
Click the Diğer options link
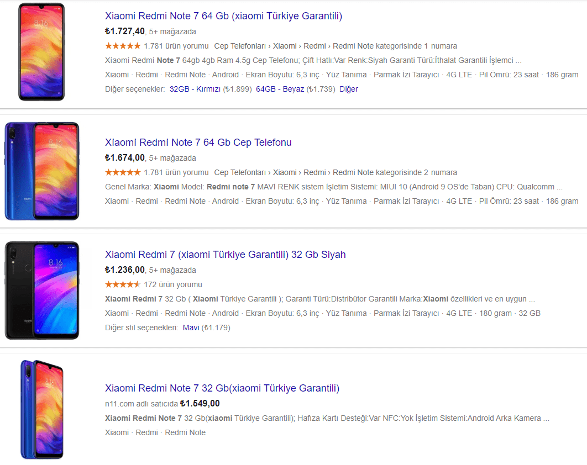[x=349, y=89]
